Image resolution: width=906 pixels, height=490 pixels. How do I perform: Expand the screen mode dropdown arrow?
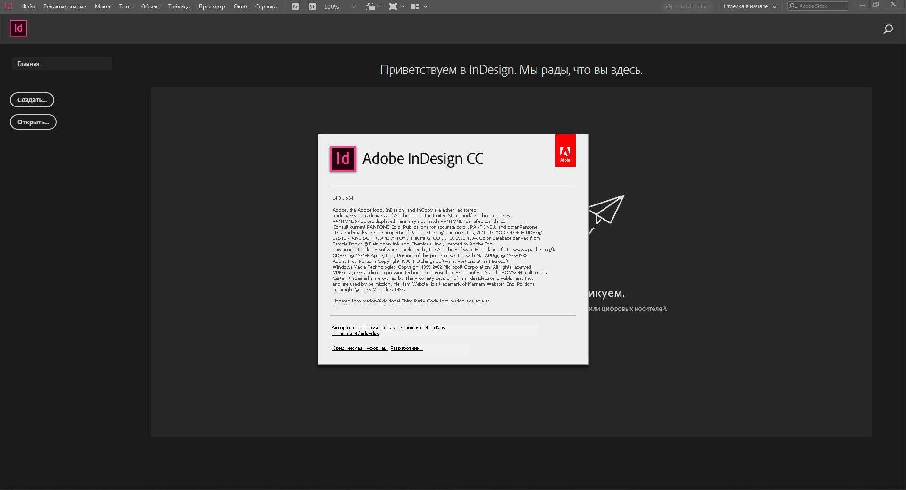coord(403,7)
